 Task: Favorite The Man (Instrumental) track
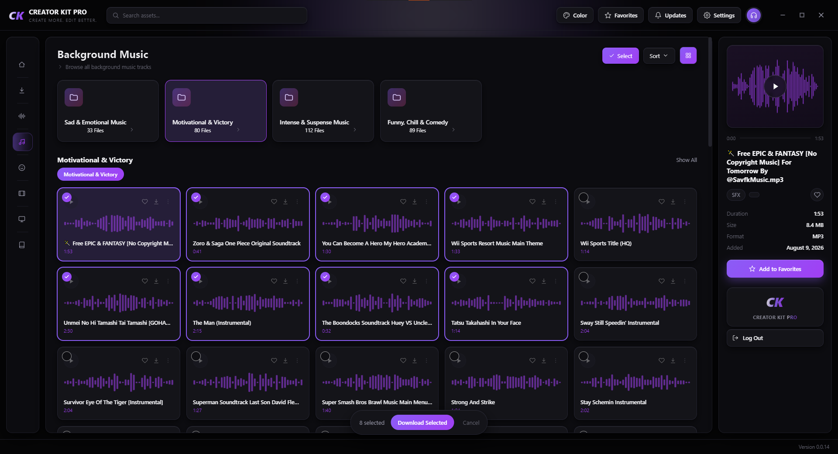coord(274,281)
